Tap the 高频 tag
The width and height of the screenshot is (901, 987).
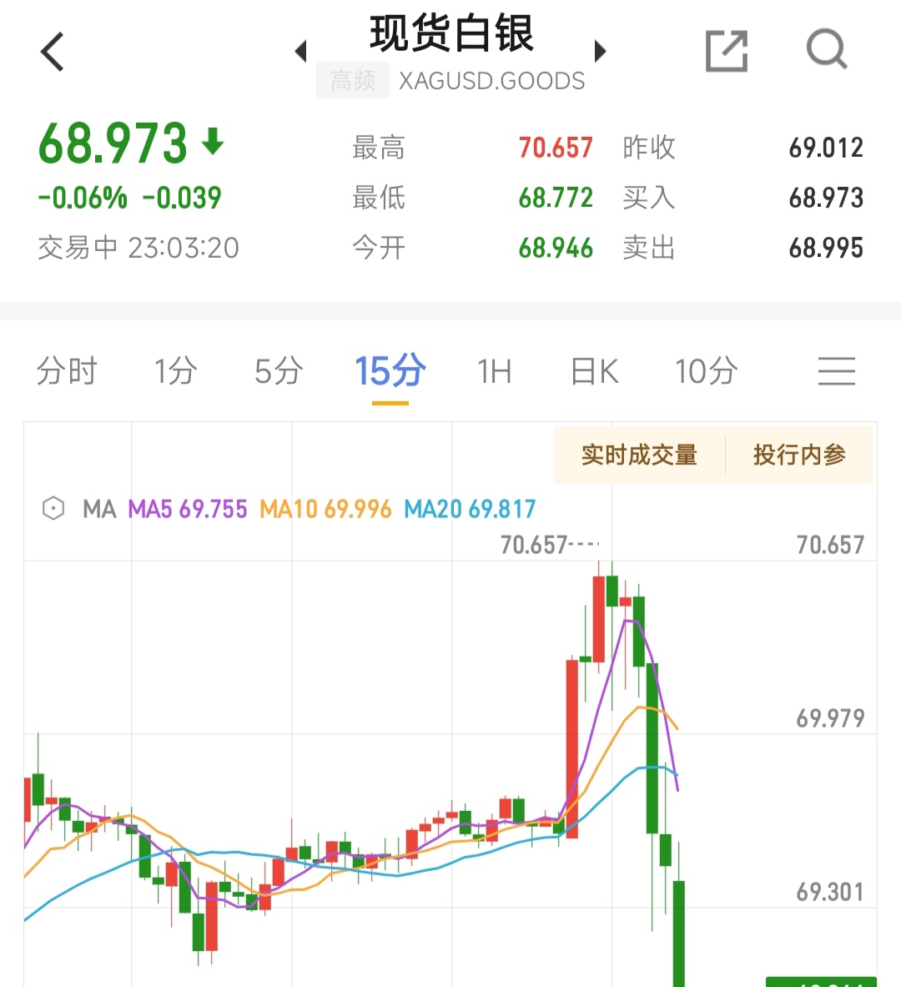click(353, 81)
